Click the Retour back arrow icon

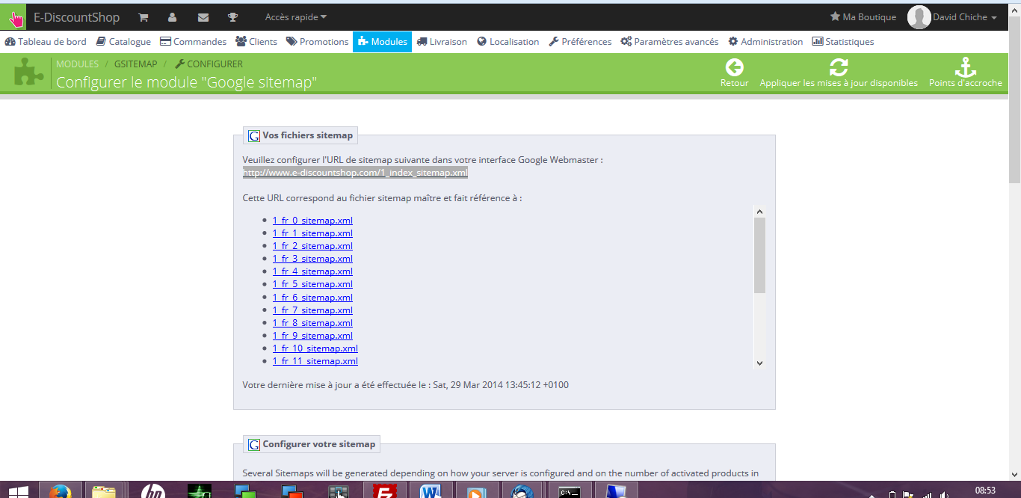pyautogui.click(x=734, y=67)
